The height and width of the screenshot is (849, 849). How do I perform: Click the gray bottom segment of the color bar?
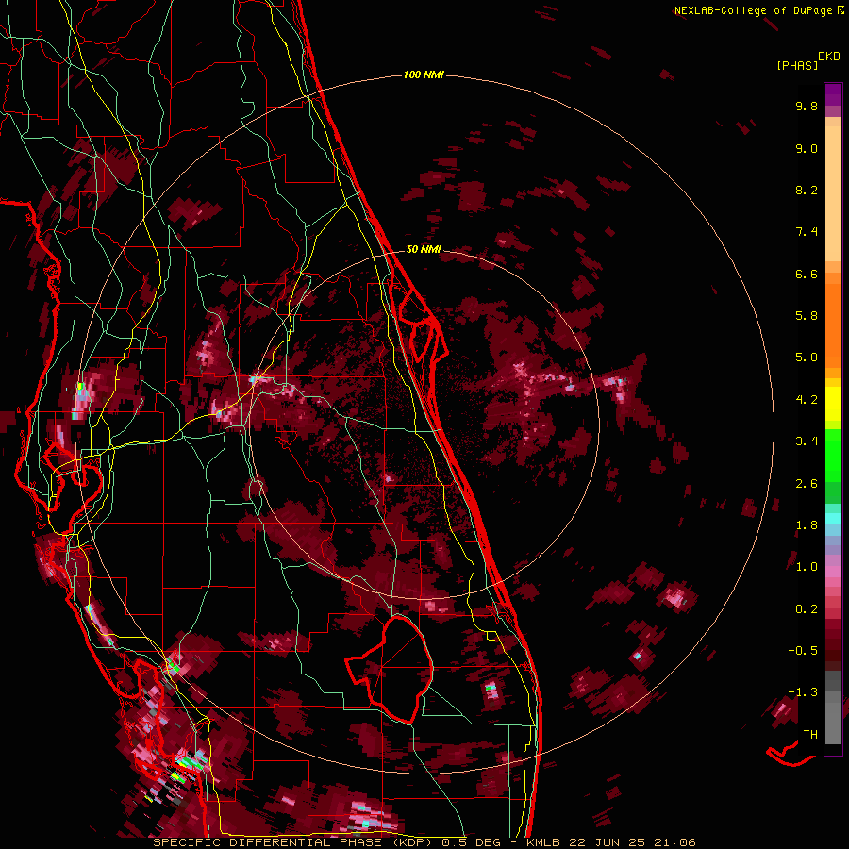(833, 718)
